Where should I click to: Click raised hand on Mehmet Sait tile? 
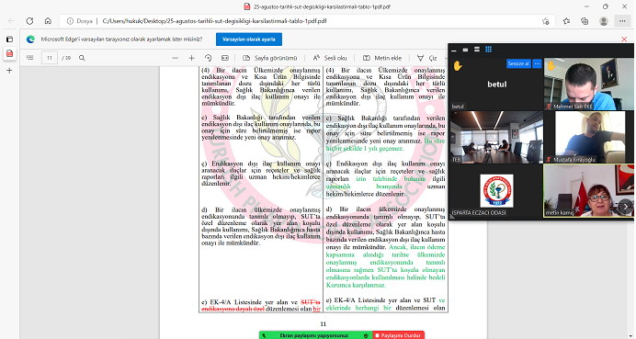tap(551, 65)
